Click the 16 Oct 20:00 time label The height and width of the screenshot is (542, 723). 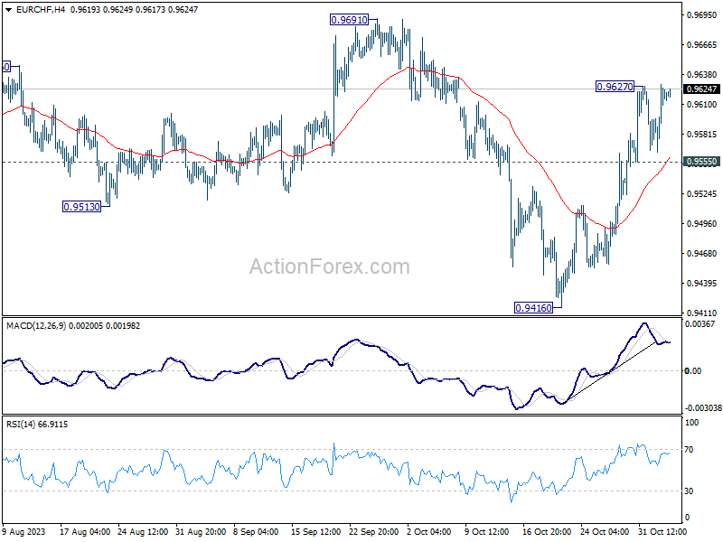click(547, 532)
